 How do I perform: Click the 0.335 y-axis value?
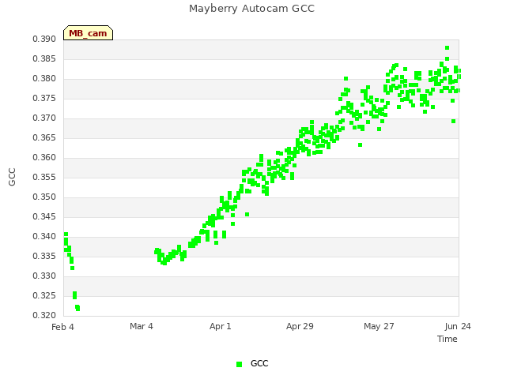click(x=44, y=256)
